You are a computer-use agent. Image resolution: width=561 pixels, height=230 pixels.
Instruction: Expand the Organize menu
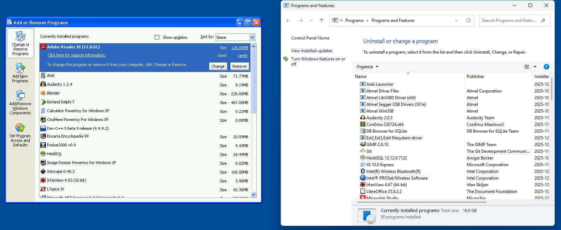367,67
